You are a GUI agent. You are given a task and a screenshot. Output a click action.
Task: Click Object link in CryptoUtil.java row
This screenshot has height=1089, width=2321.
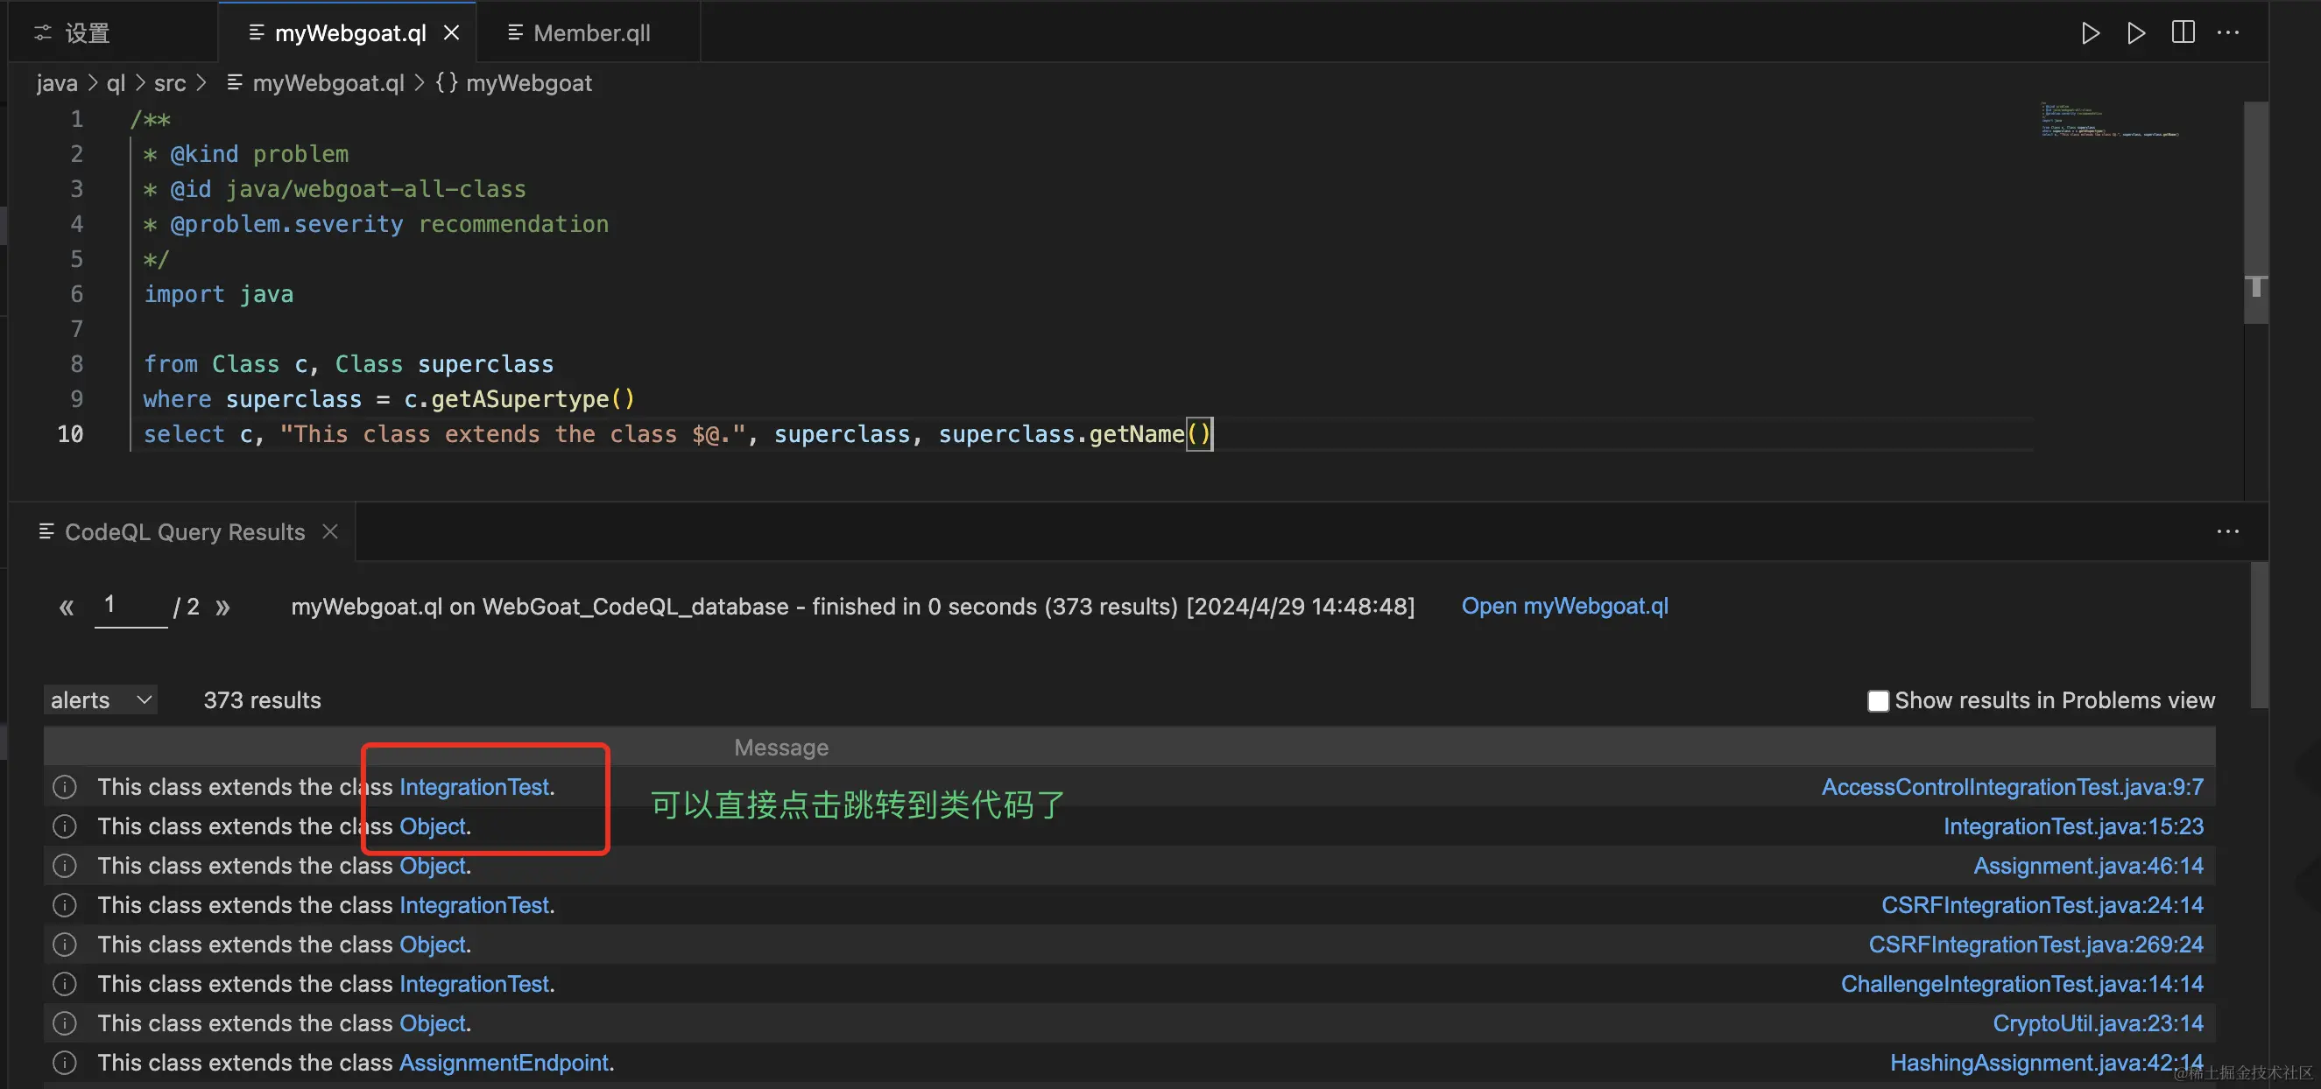point(433,1023)
